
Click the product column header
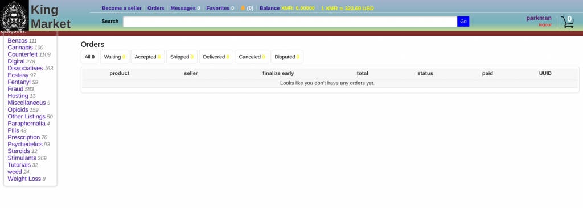[x=120, y=73]
